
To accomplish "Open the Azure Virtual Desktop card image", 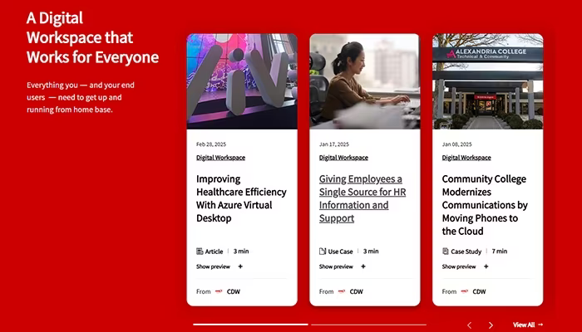I will tap(242, 81).
